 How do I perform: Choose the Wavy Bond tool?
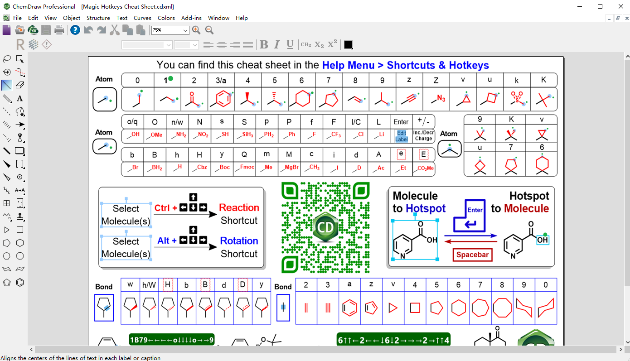(x=7, y=190)
